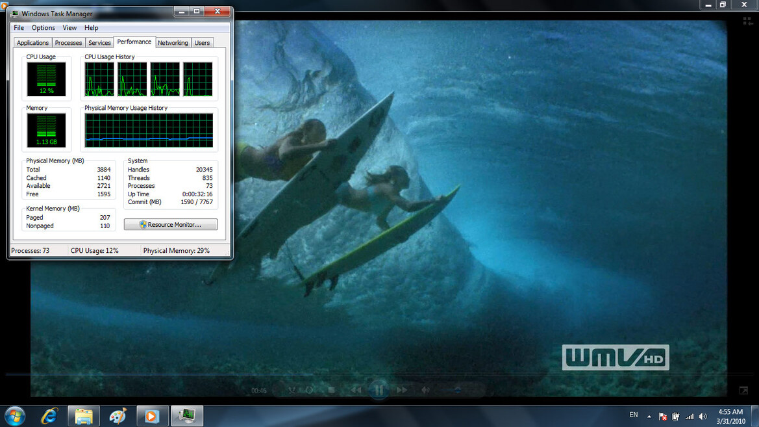Image resolution: width=759 pixels, height=427 pixels.
Task: Click the previous/rewind button in Media Player
Action: coord(356,390)
